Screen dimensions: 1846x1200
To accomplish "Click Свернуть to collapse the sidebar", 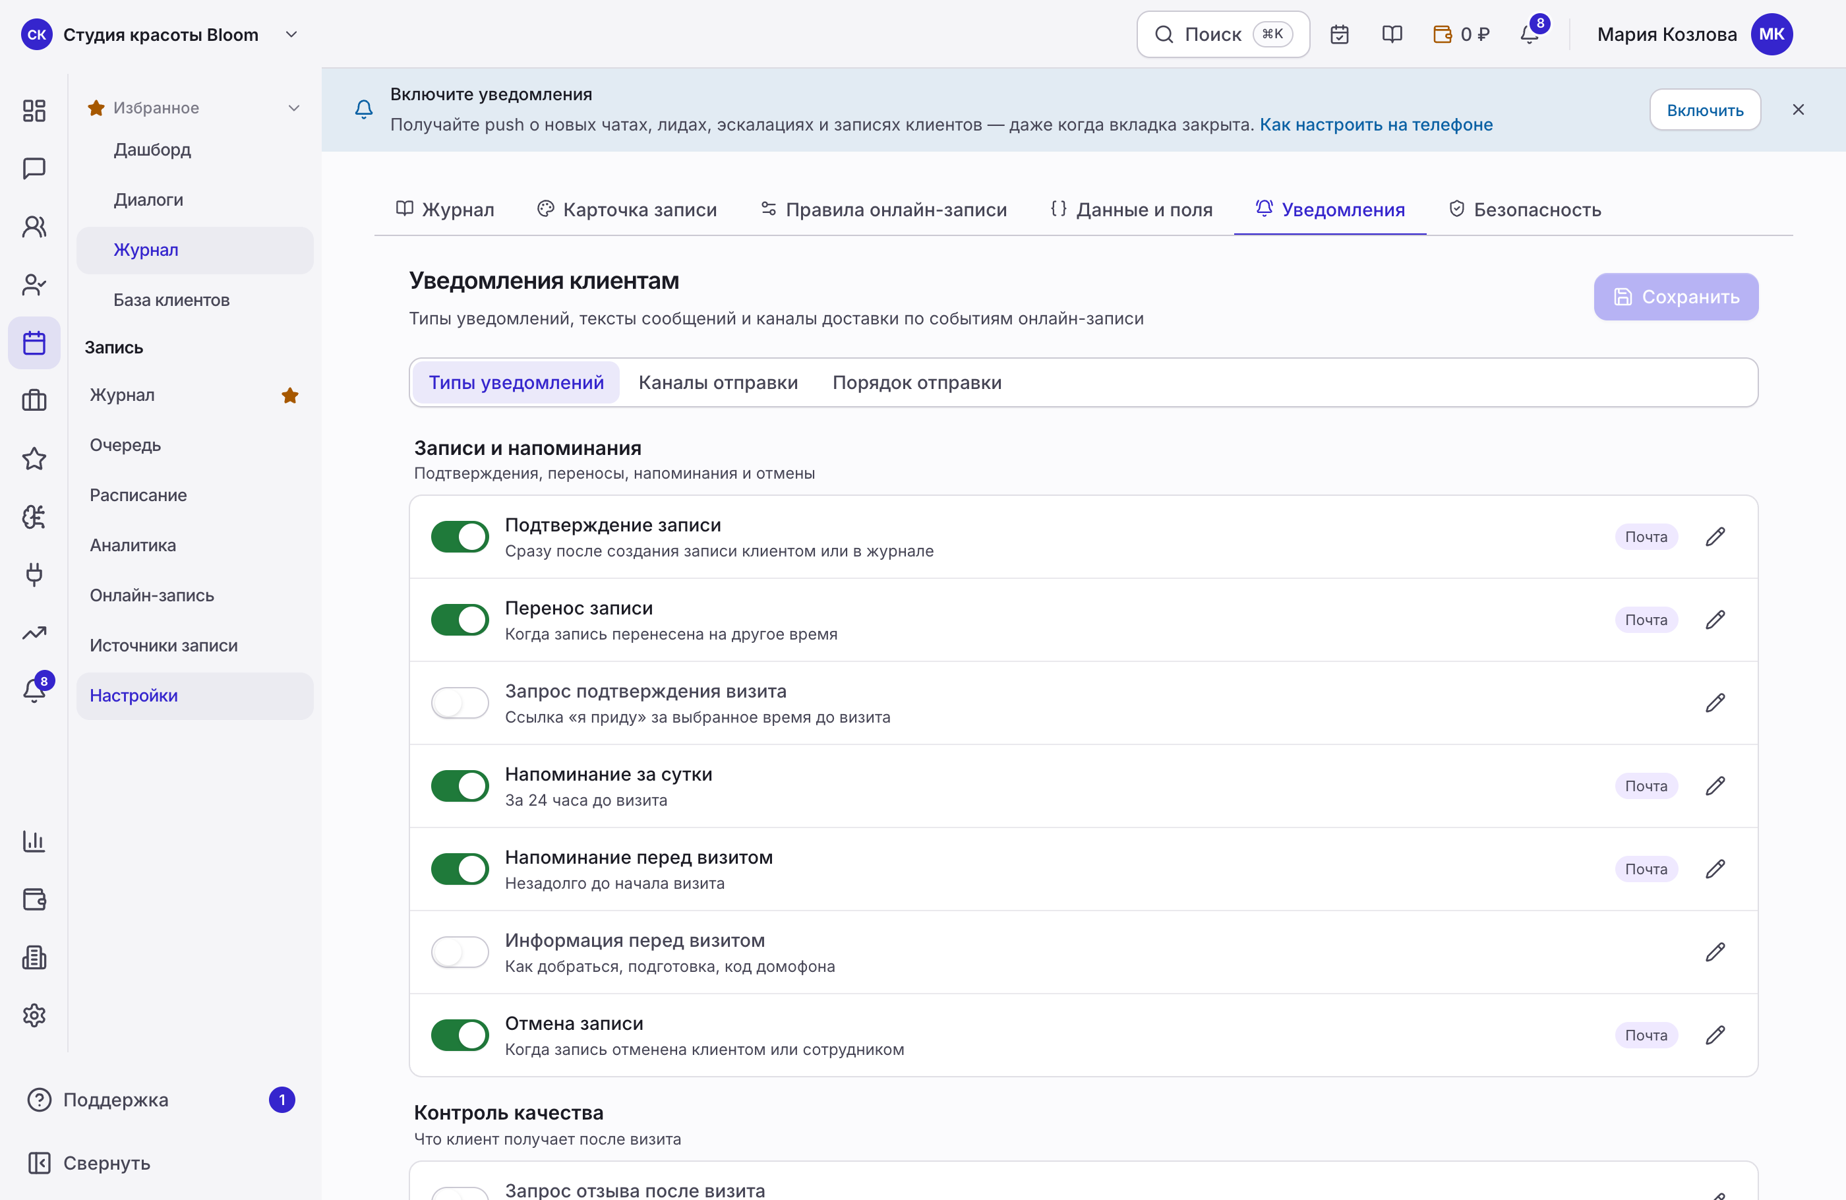I will (x=89, y=1163).
